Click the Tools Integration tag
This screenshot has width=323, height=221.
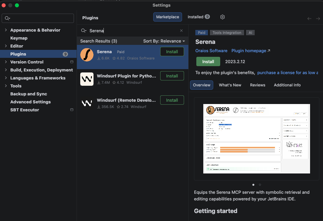[x=227, y=33]
